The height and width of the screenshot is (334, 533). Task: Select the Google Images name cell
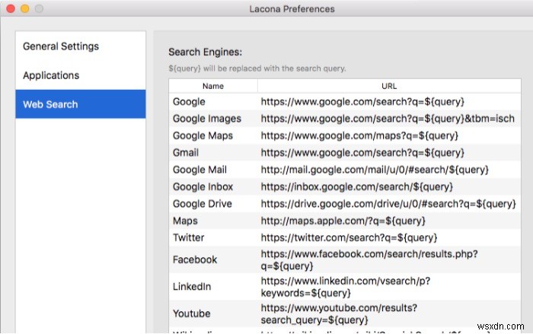click(x=207, y=119)
